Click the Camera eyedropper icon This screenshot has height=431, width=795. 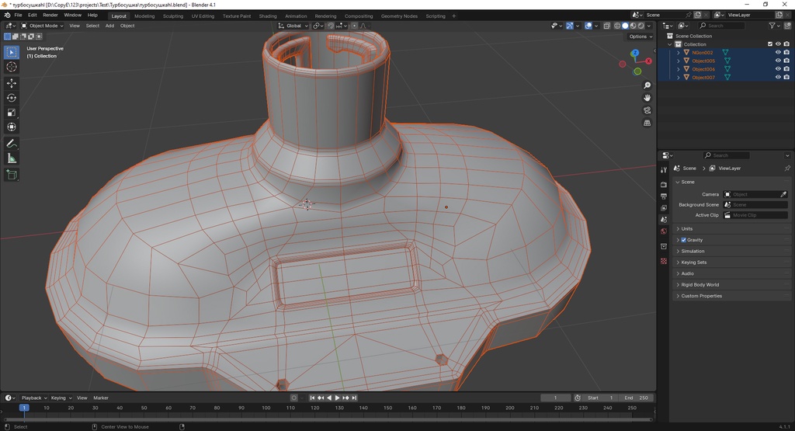tap(783, 194)
